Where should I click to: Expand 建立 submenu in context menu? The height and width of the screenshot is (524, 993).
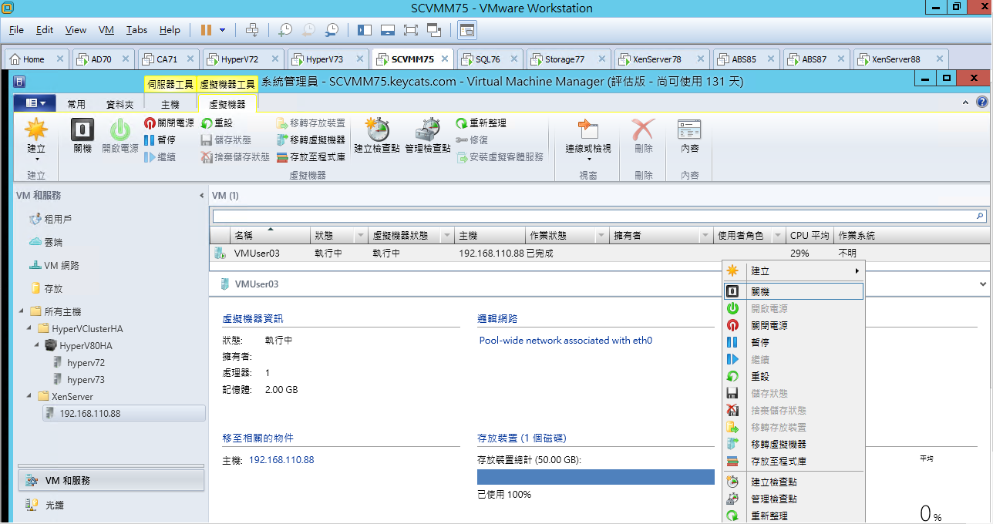[x=794, y=271]
